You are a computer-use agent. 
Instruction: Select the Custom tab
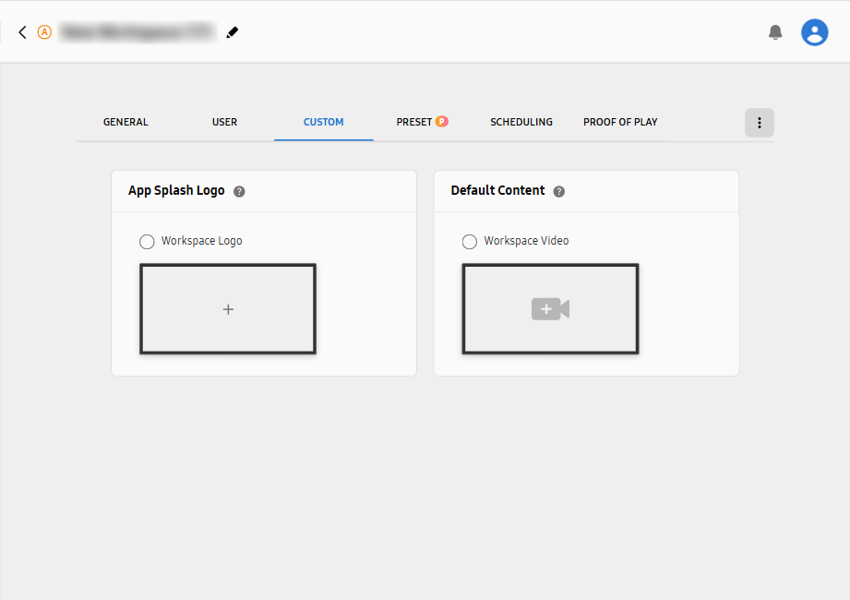coord(323,122)
